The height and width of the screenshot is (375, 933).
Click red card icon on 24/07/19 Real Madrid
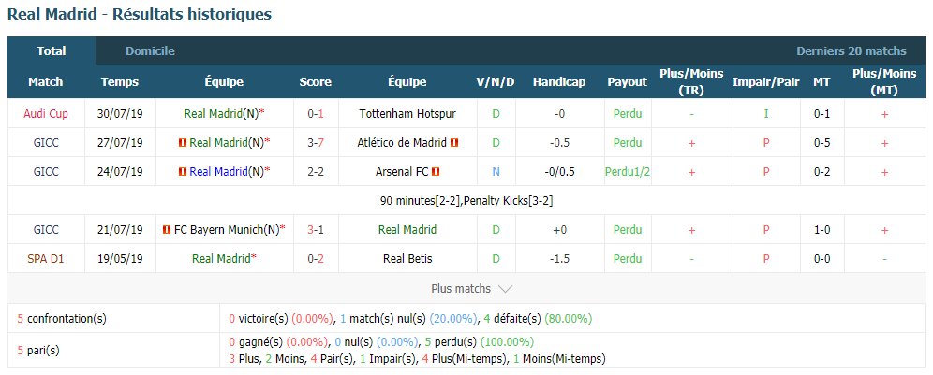(183, 172)
